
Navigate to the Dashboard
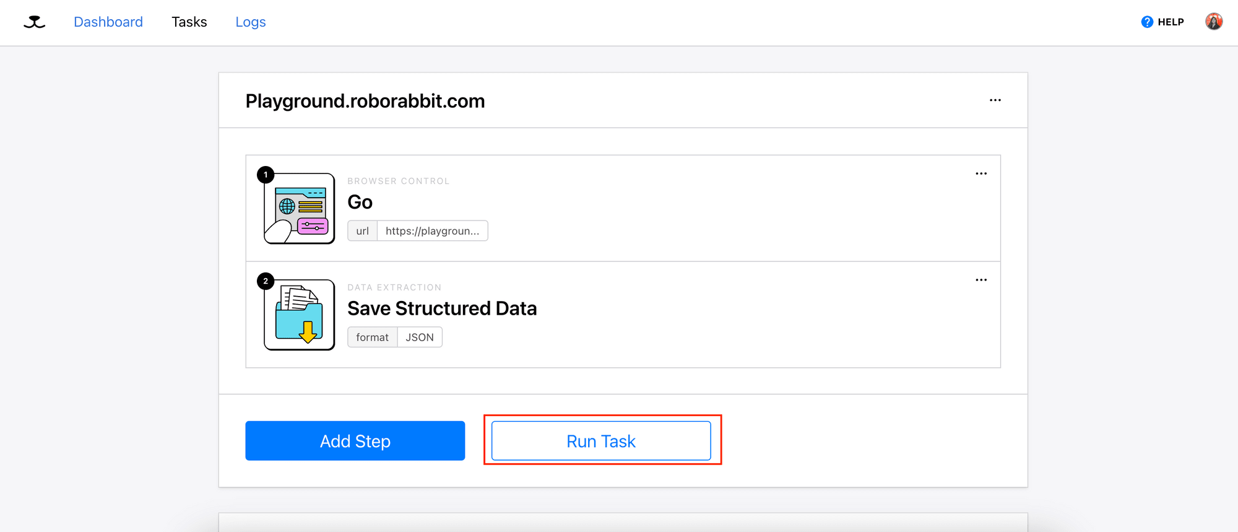tap(108, 22)
